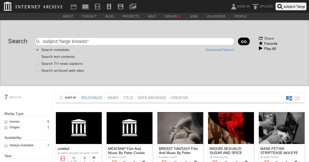Open the Video film icon in navbar

point(97,7)
